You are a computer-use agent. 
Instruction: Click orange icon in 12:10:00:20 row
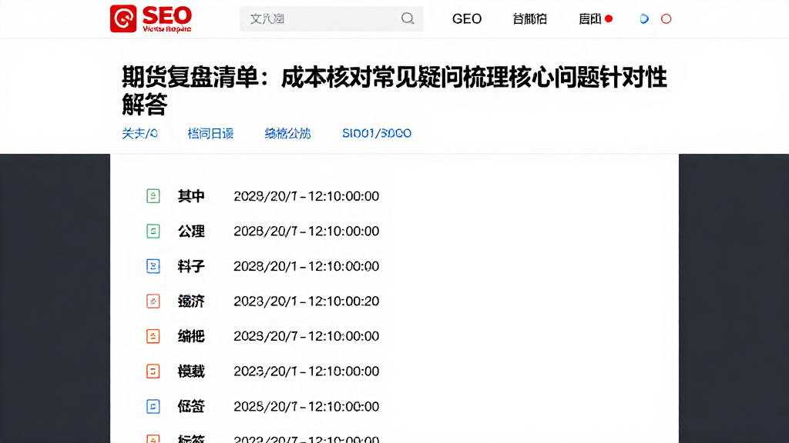tap(153, 301)
